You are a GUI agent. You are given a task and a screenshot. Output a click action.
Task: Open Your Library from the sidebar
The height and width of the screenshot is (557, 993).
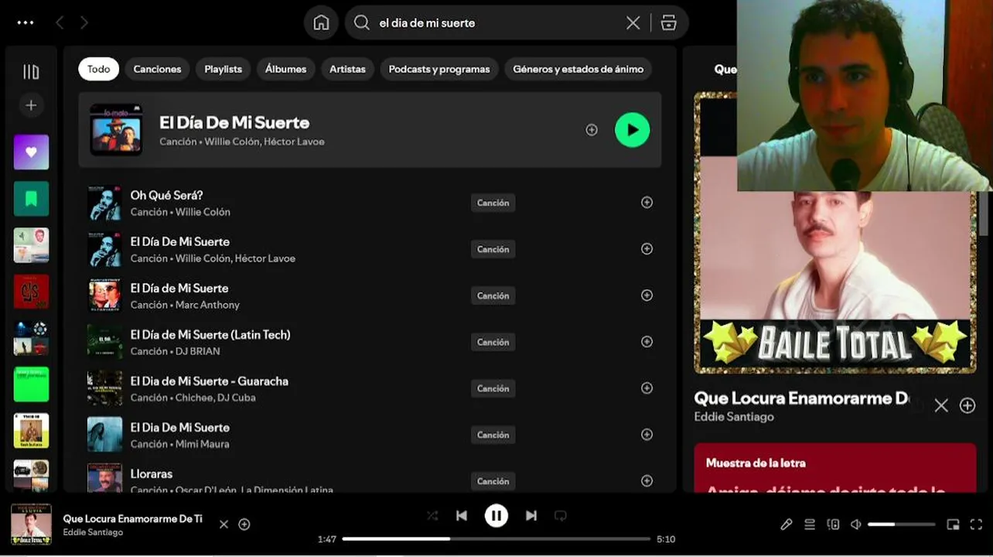[31, 72]
